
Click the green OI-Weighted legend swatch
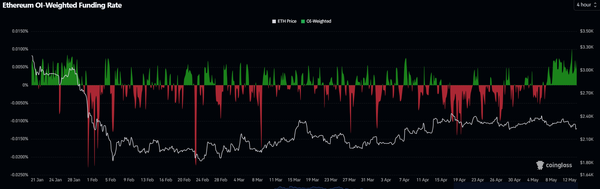point(303,21)
